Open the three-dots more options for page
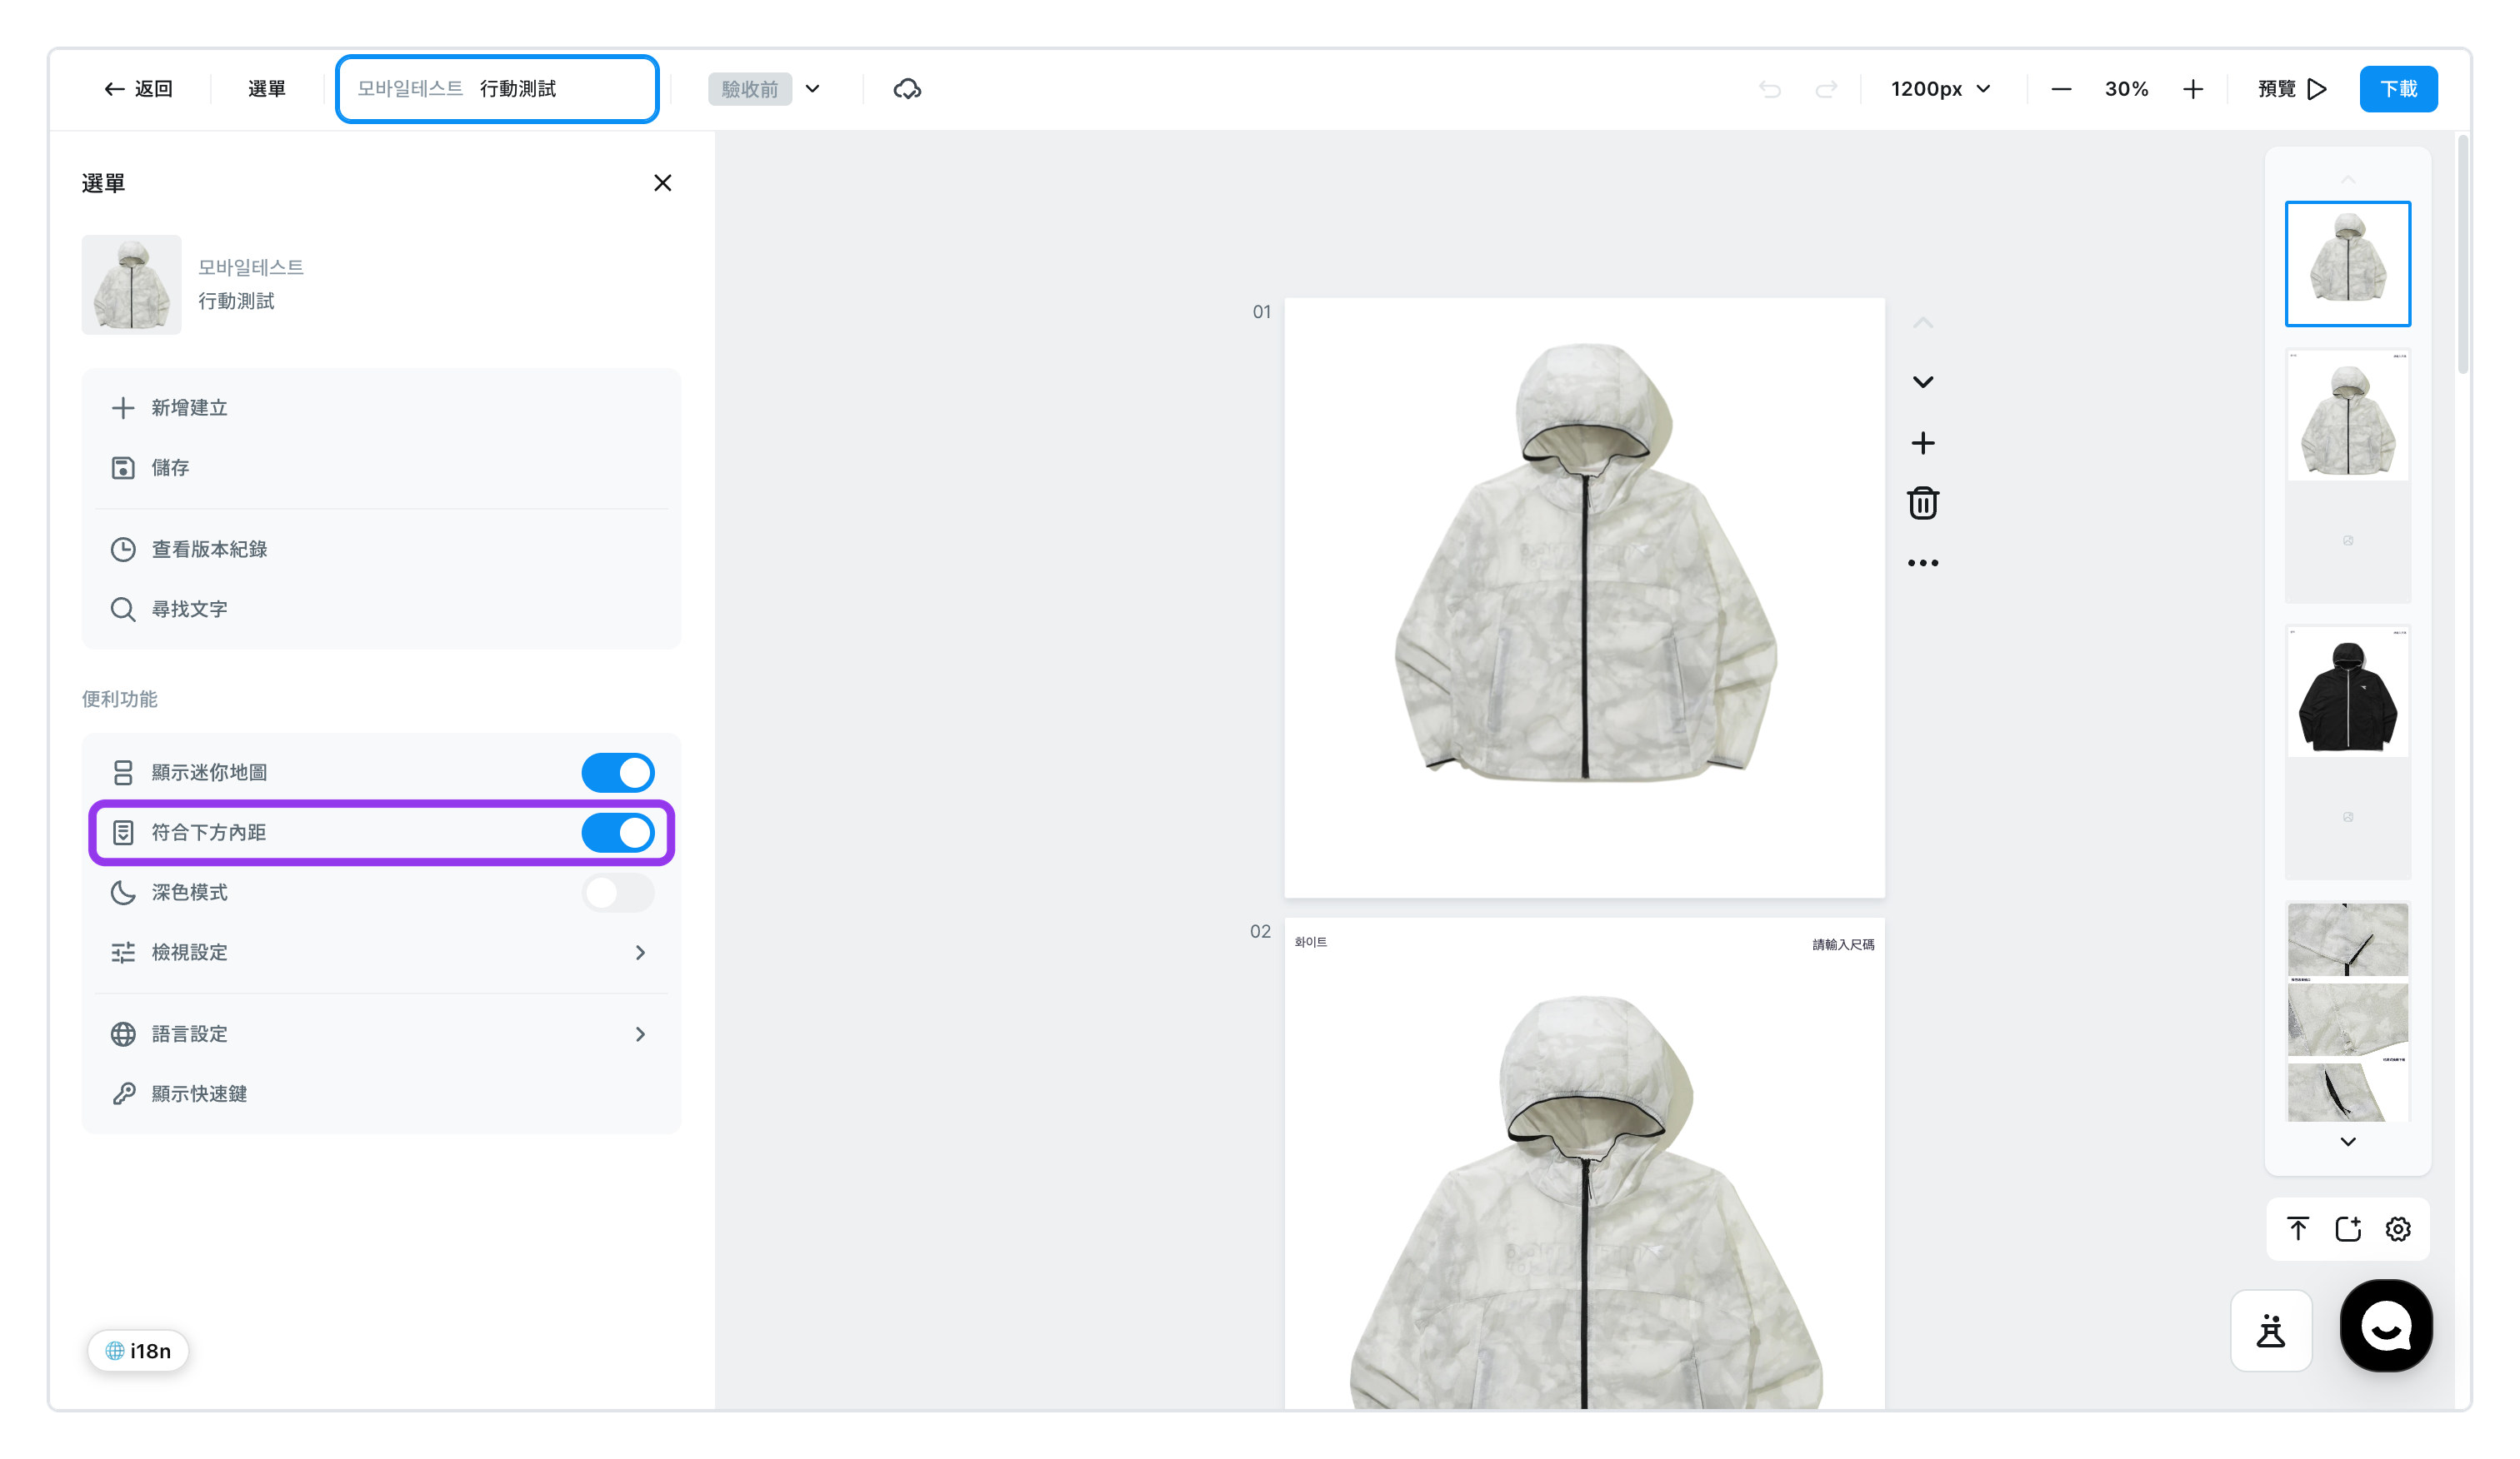Viewport: 2520px width, 1459px height. click(x=1922, y=563)
